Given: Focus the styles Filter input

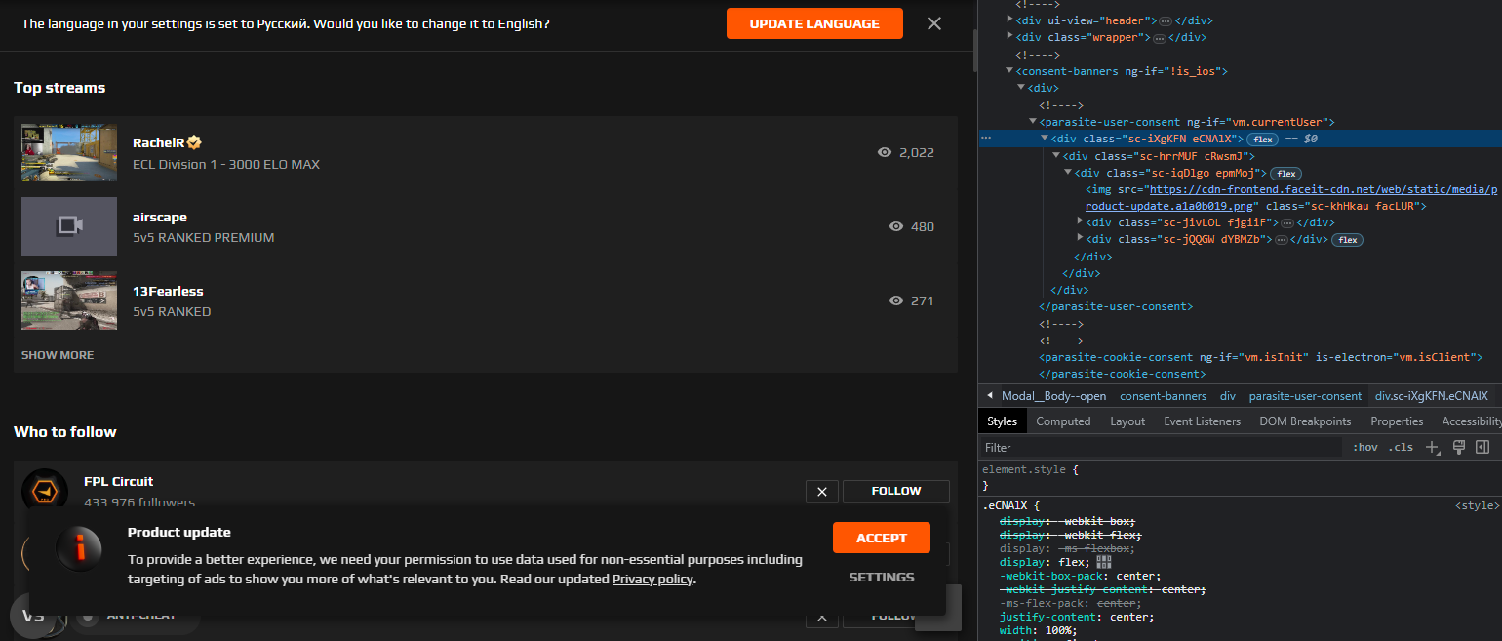Looking at the screenshot, I should tap(1161, 448).
